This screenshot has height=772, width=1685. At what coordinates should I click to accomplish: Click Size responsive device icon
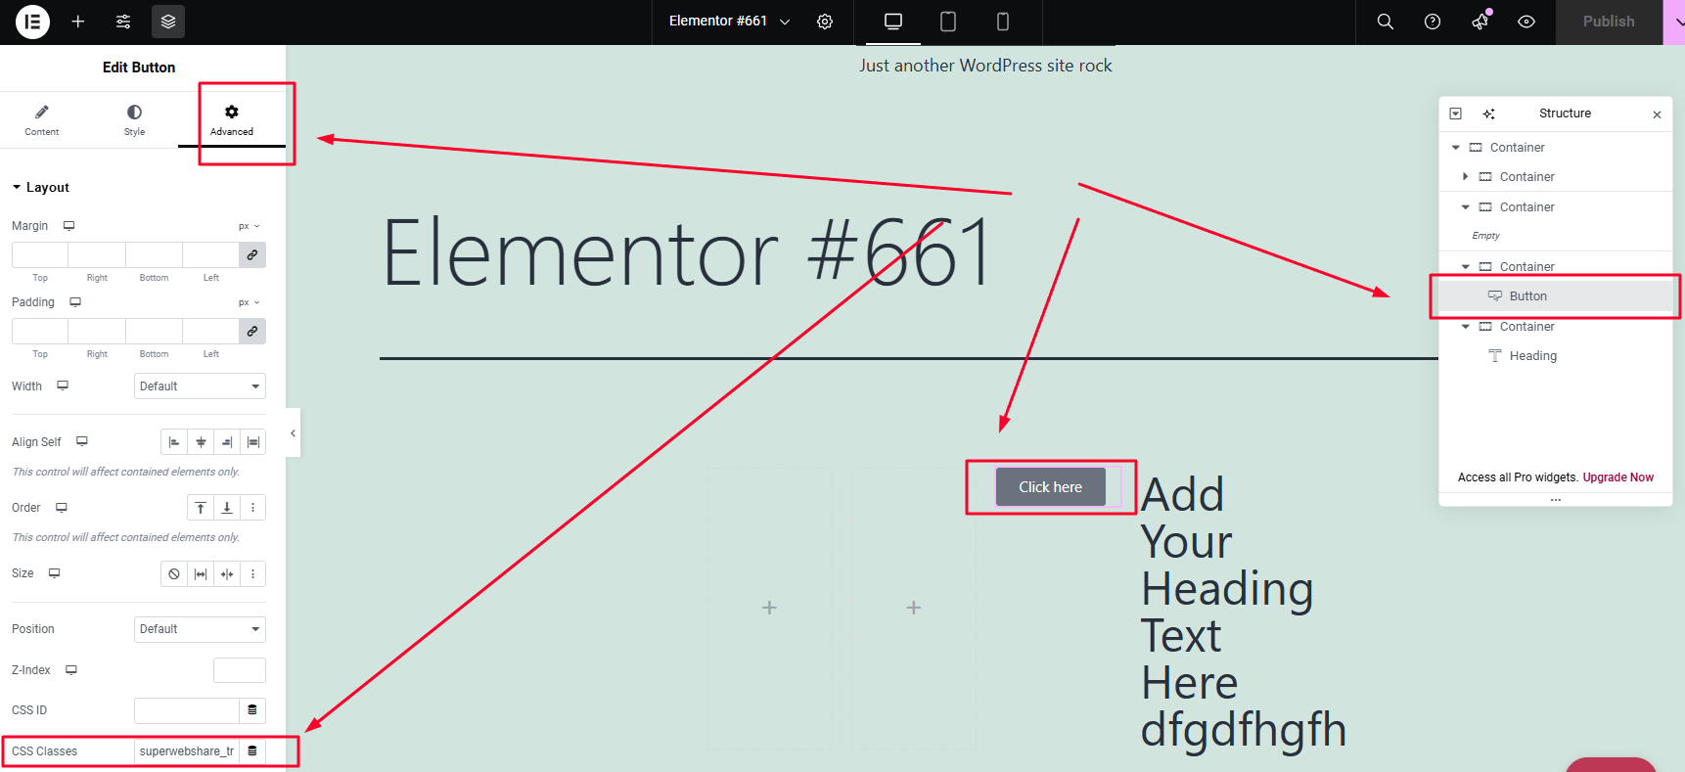click(x=55, y=572)
